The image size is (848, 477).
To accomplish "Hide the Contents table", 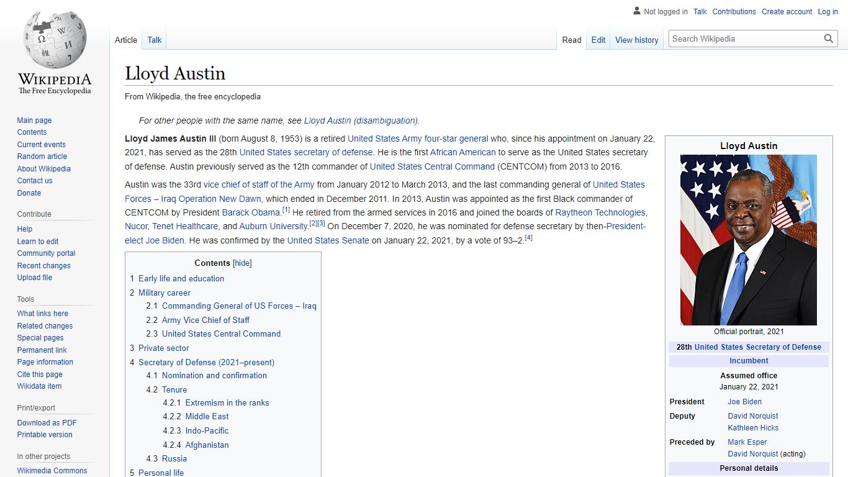I will pyautogui.click(x=242, y=263).
